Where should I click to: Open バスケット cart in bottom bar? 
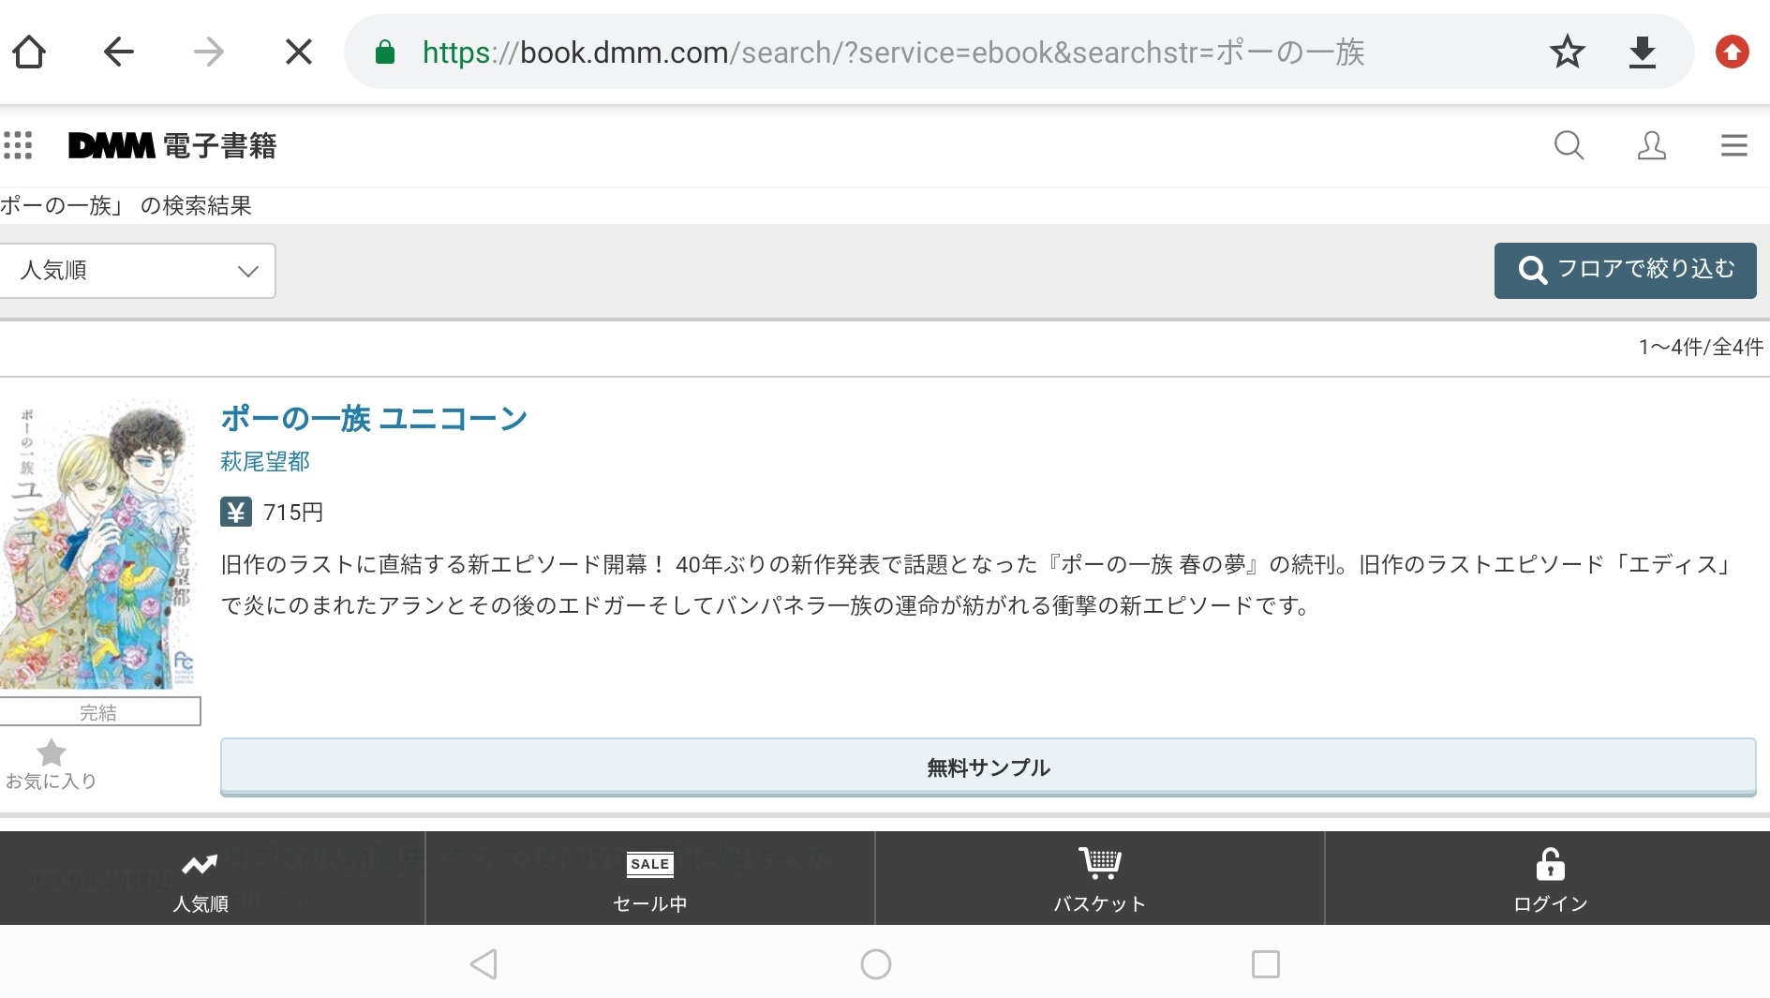point(1099,880)
